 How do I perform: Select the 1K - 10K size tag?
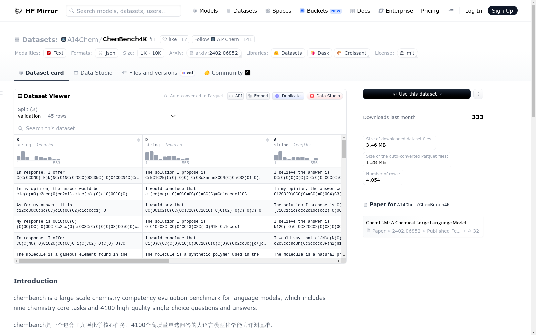(x=151, y=53)
